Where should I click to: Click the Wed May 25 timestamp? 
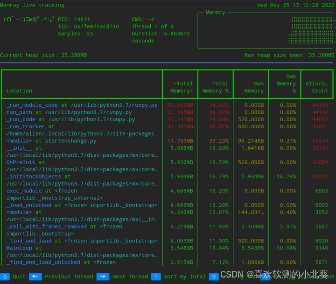point(296,5)
